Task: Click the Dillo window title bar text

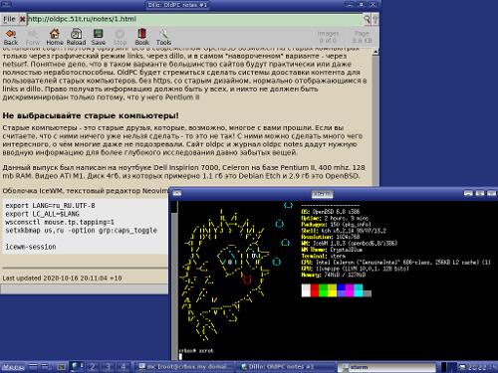Action: pyautogui.click(x=177, y=5)
